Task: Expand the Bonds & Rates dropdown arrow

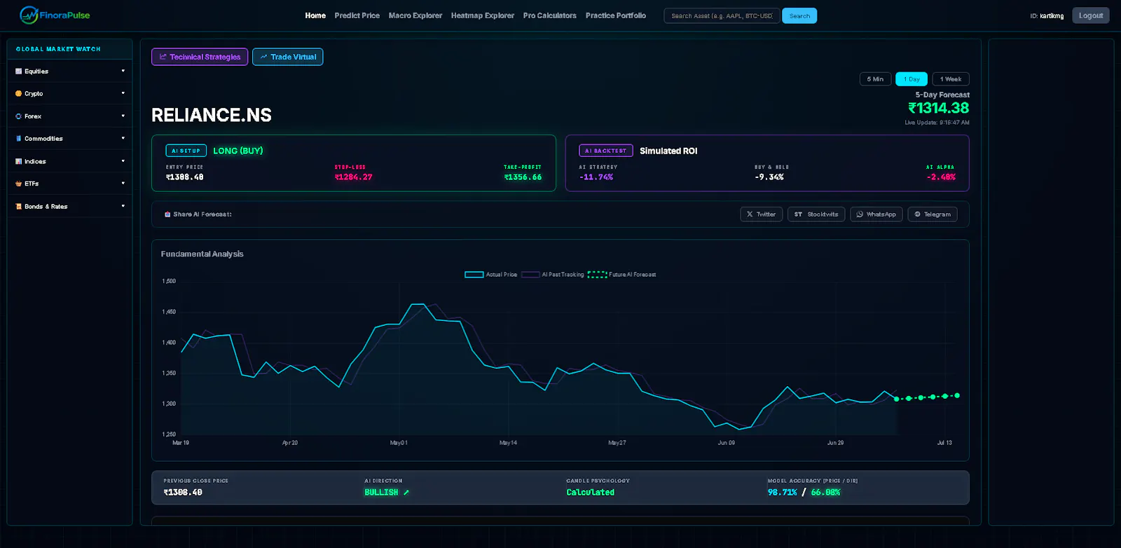Action: pos(123,206)
